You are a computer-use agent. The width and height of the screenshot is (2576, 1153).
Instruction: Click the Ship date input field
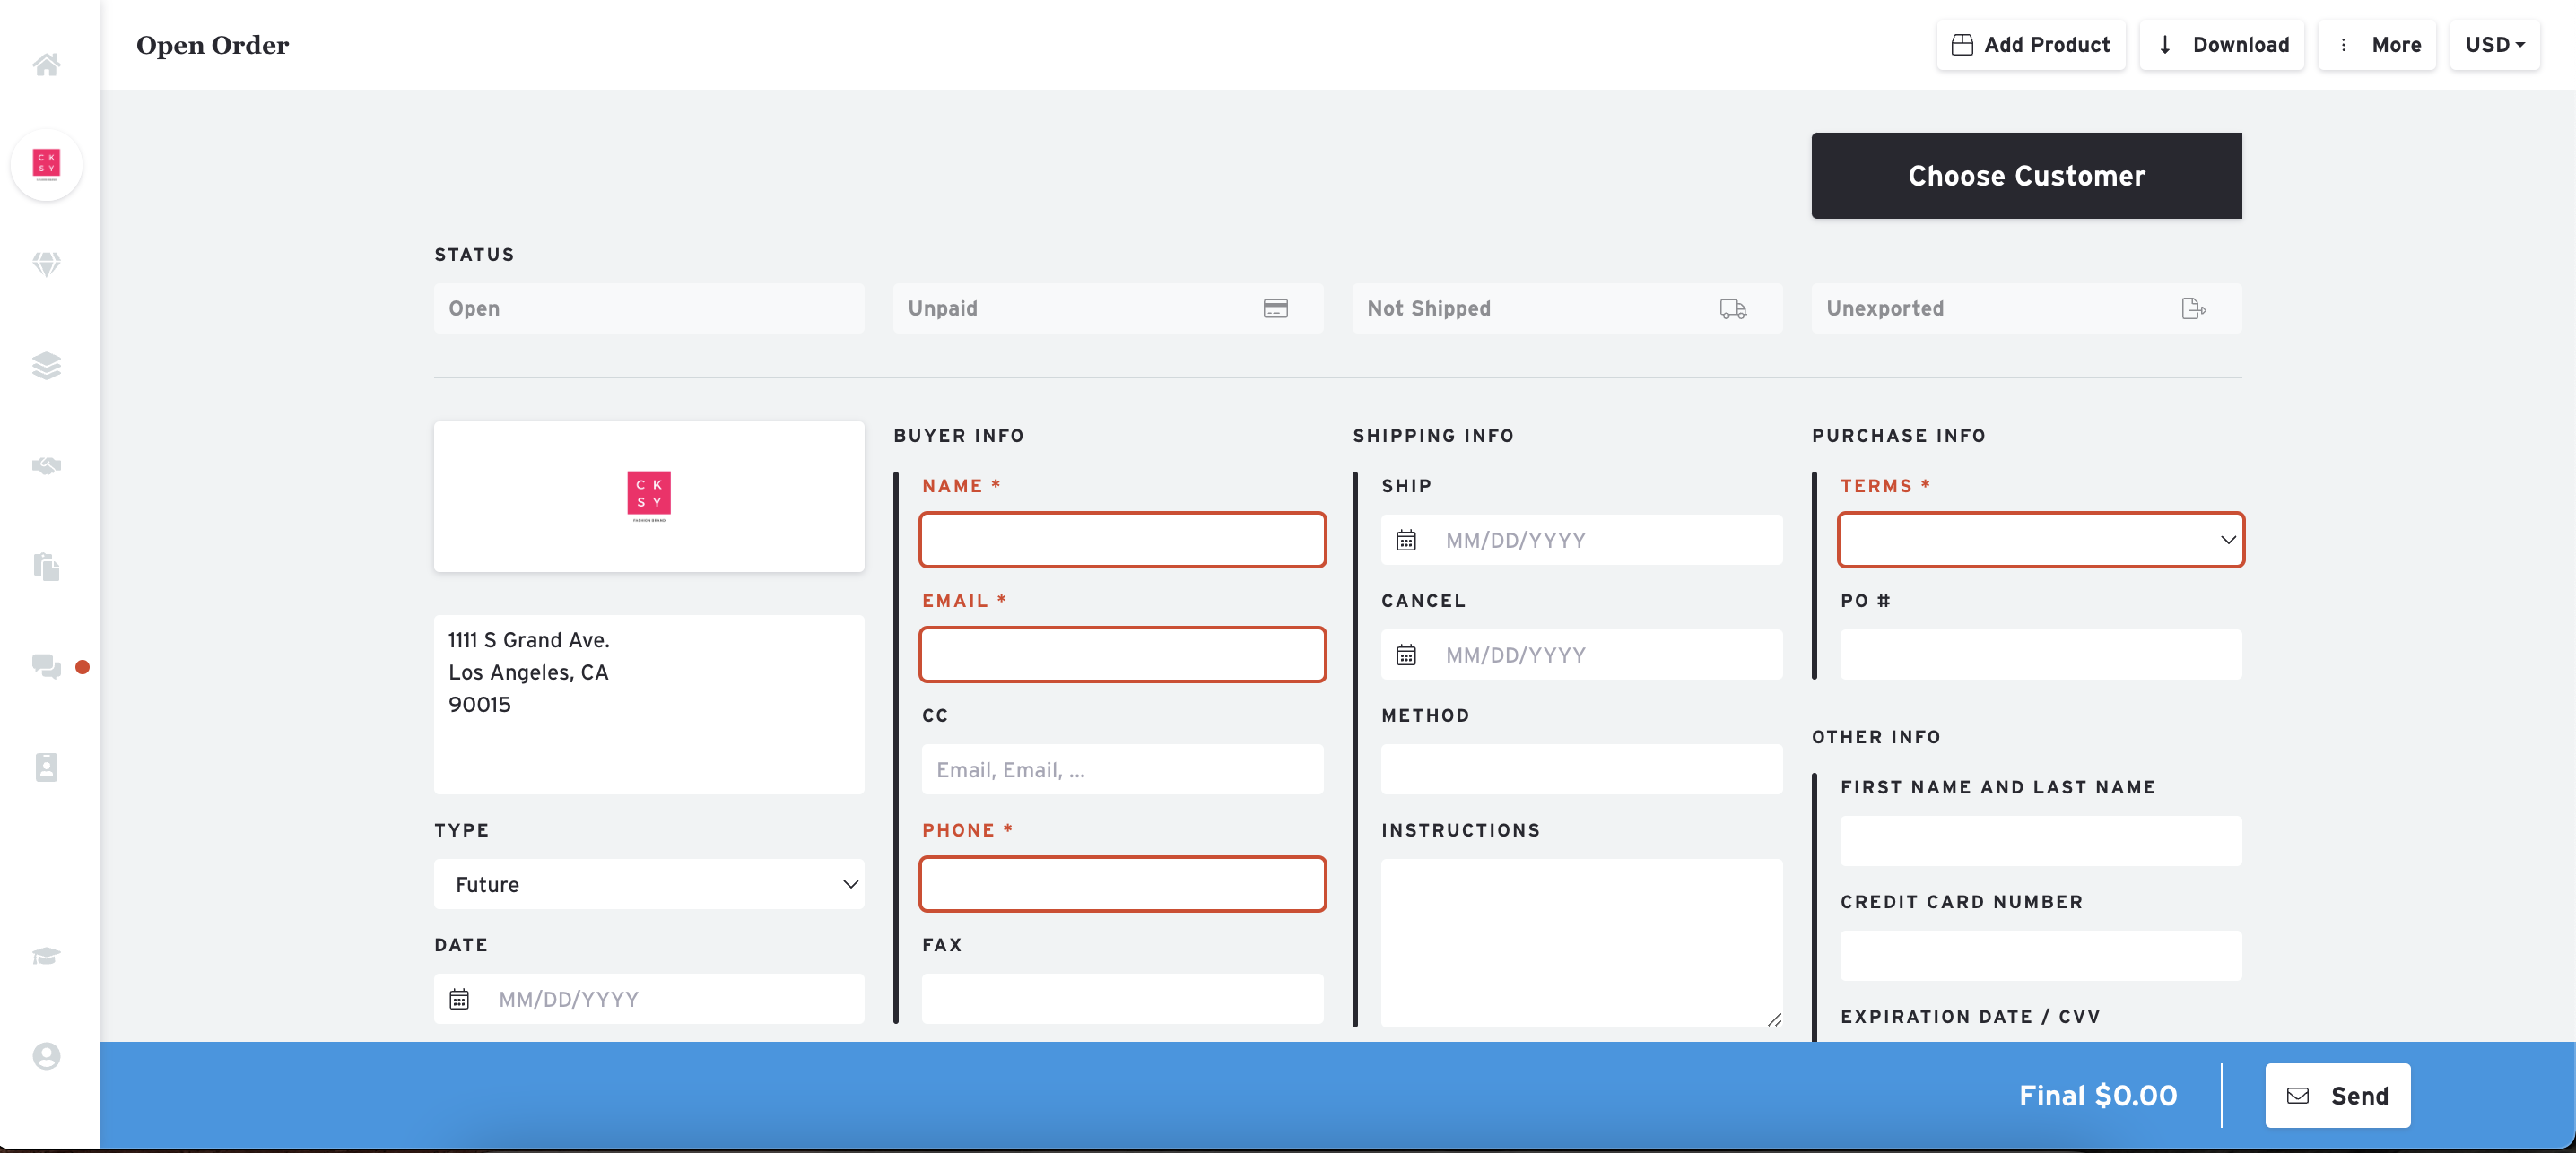point(1581,540)
